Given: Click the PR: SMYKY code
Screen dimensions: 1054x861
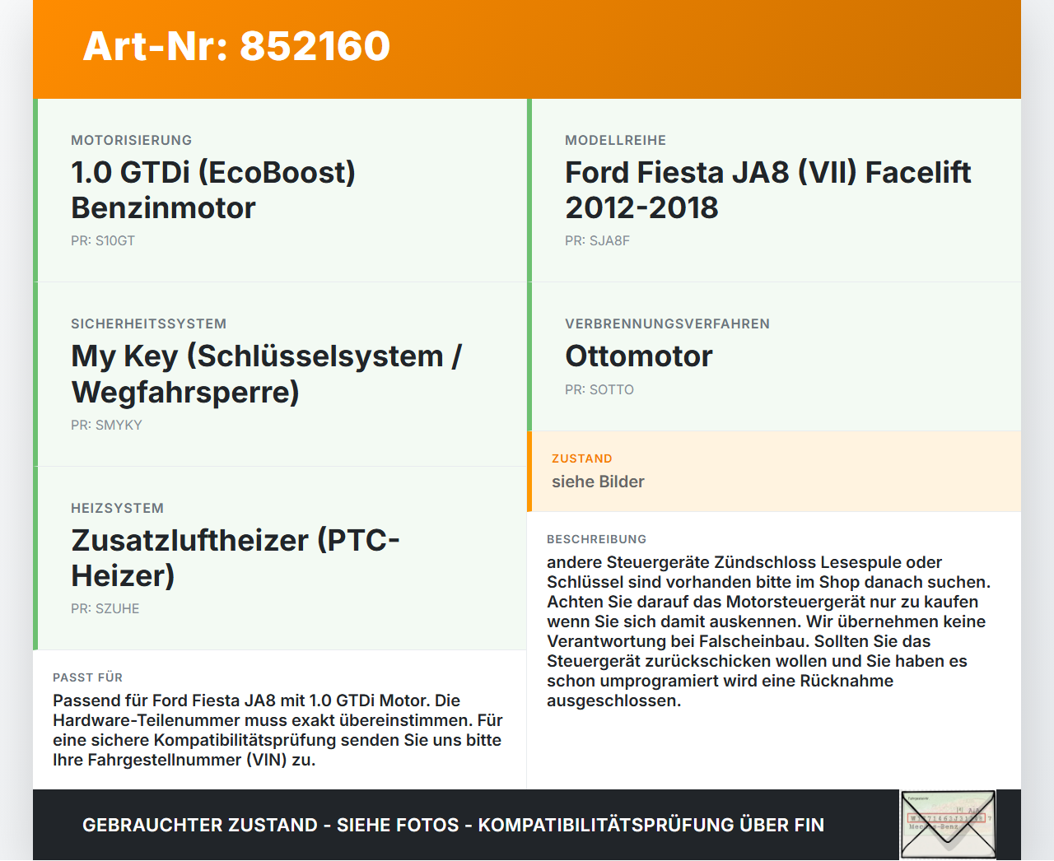Looking at the screenshot, I should tap(106, 426).
